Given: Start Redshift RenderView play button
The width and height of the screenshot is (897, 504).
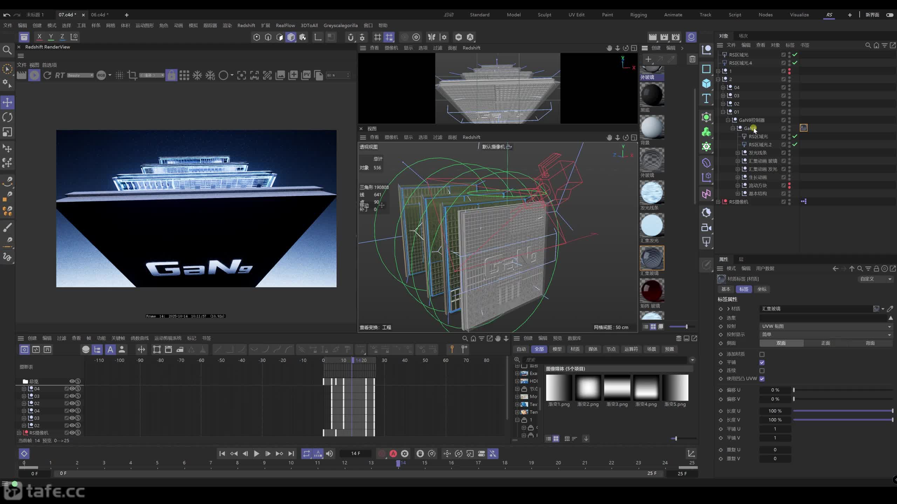Looking at the screenshot, I should [34, 75].
